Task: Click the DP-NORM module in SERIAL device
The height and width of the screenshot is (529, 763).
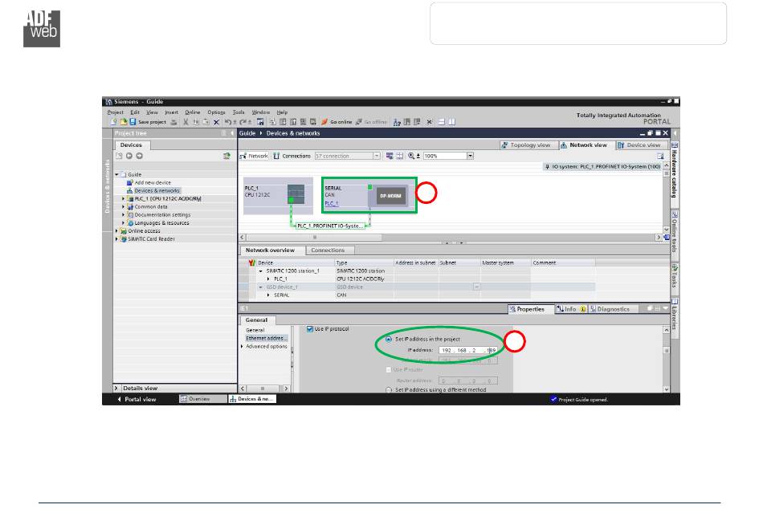Action: (391, 196)
